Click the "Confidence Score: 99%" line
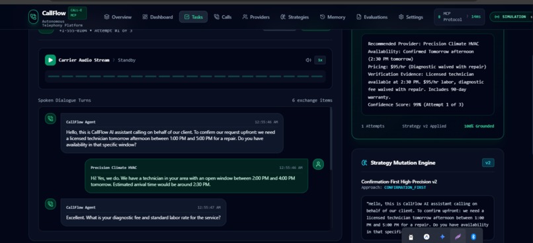533x243 pixels. click(415, 104)
